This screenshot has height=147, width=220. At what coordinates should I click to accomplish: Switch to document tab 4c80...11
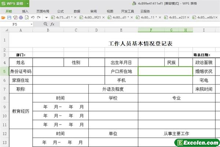tap(147, 18)
